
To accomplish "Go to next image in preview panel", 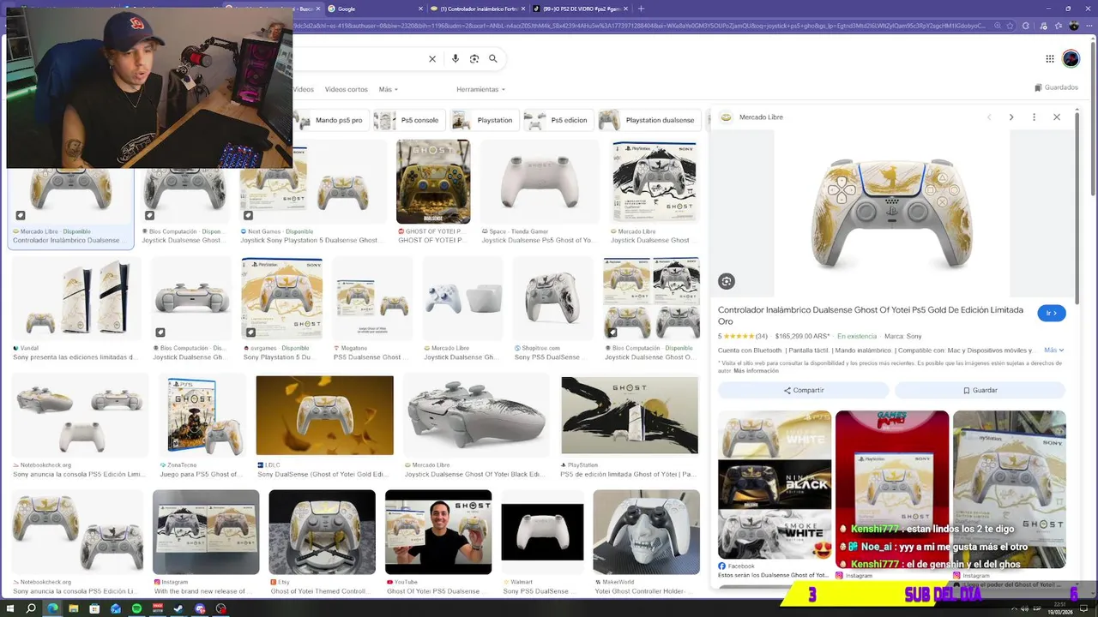I will (1011, 117).
